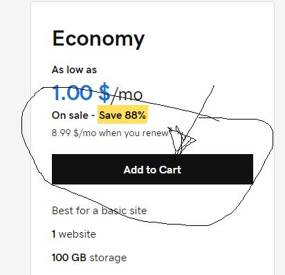Click the 8.99 $/mo renewal price note

110,133
